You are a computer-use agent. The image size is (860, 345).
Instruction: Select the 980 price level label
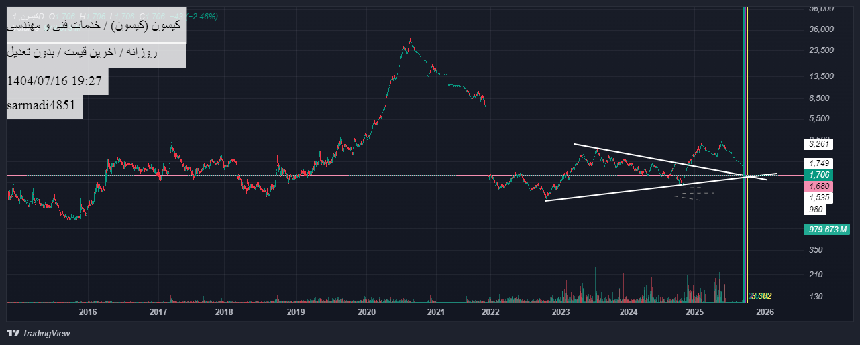(816, 210)
